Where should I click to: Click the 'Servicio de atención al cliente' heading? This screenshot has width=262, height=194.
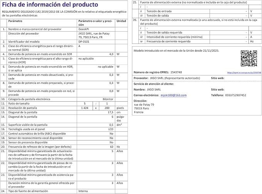pos(154,84)
